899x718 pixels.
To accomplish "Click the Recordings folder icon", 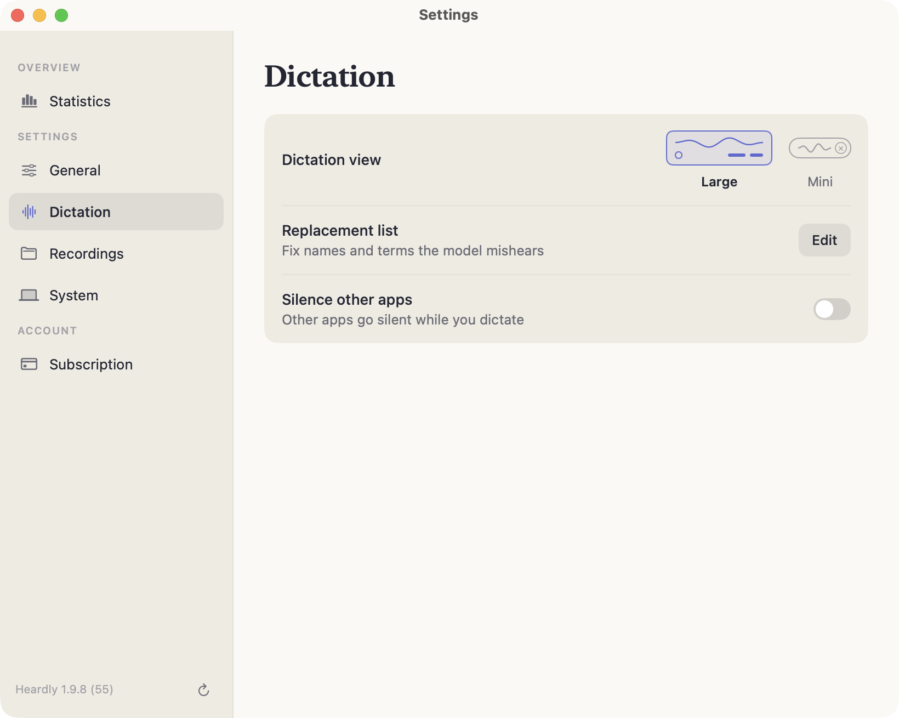I will tap(29, 253).
